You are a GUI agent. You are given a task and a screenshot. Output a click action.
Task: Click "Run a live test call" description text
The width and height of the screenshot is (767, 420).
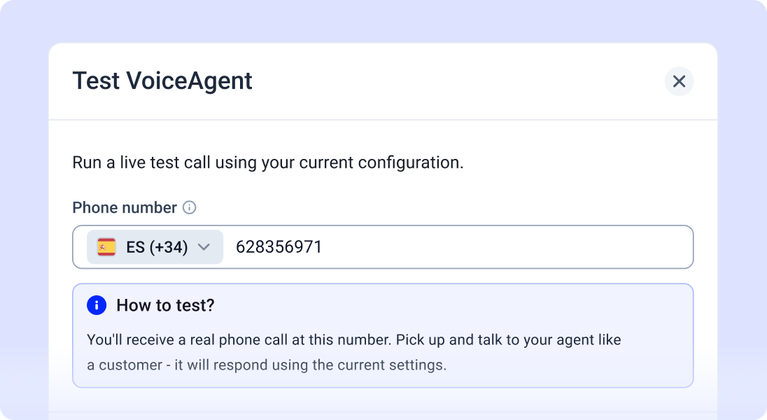pyautogui.click(x=161, y=163)
